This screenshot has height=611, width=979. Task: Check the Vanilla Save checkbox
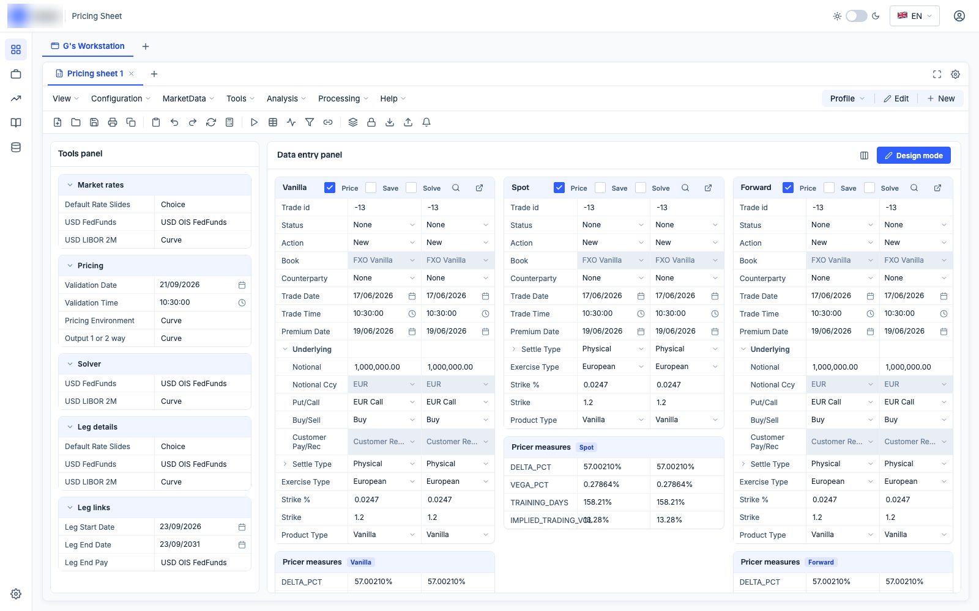click(371, 188)
